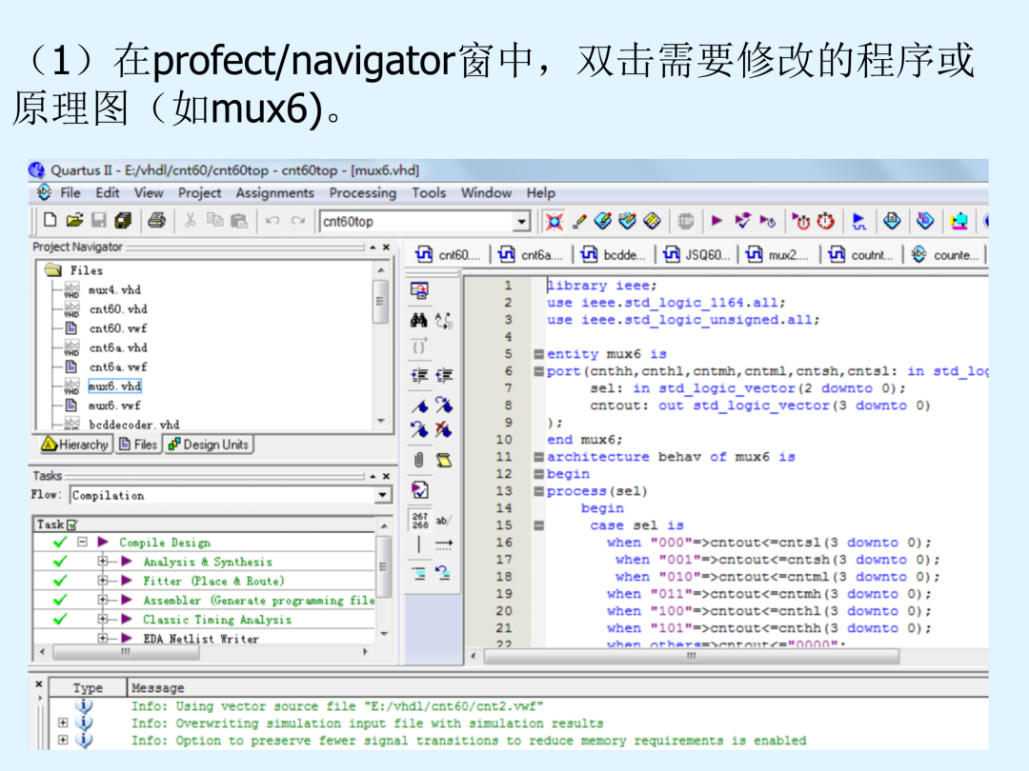Click the Open file toolbar icon

click(74, 220)
